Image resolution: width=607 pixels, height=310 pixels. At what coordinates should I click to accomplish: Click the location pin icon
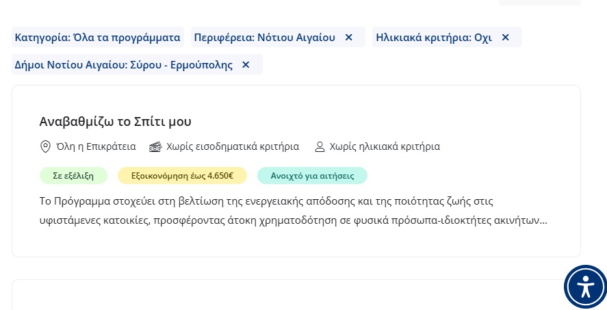46,146
